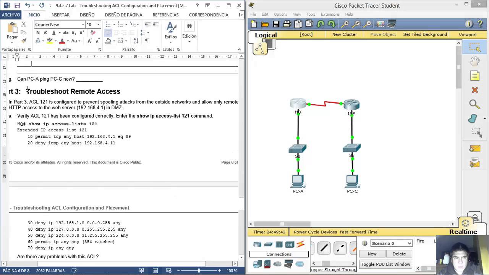
Task: Set paragraph to justified alignment
Action: pyautogui.click(x=132, y=33)
